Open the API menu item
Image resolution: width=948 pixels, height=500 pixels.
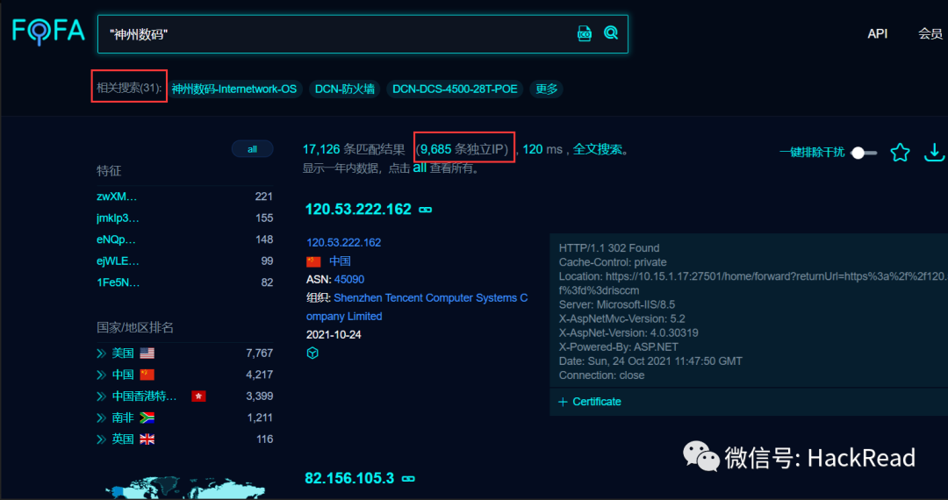coord(877,34)
